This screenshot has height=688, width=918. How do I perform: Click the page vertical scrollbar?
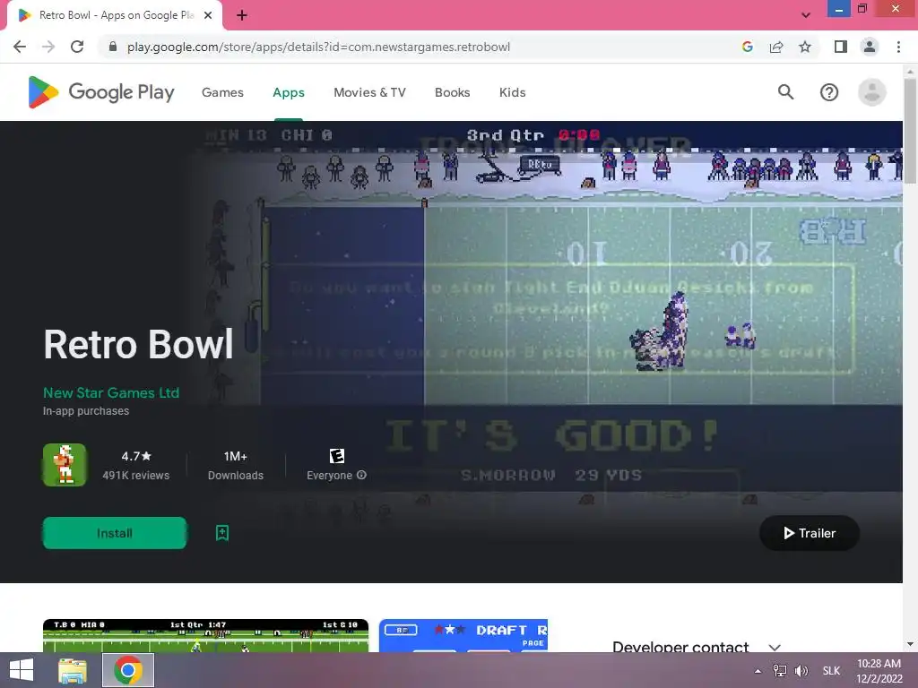[x=910, y=131]
